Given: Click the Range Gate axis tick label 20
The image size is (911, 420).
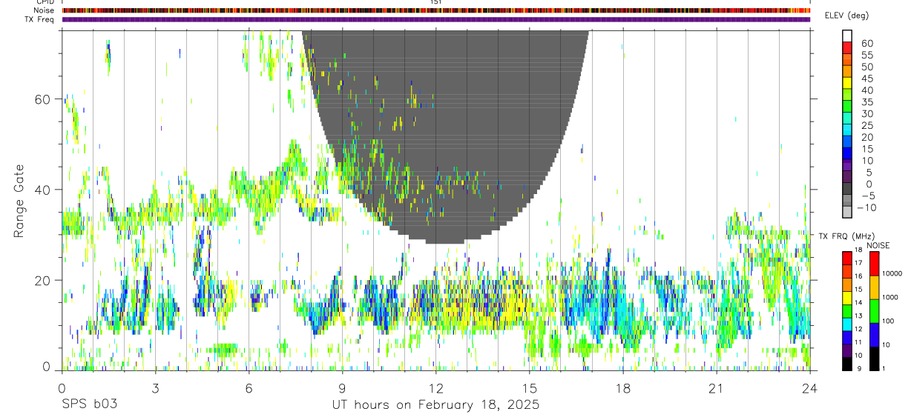Looking at the screenshot, I should [42, 280].
